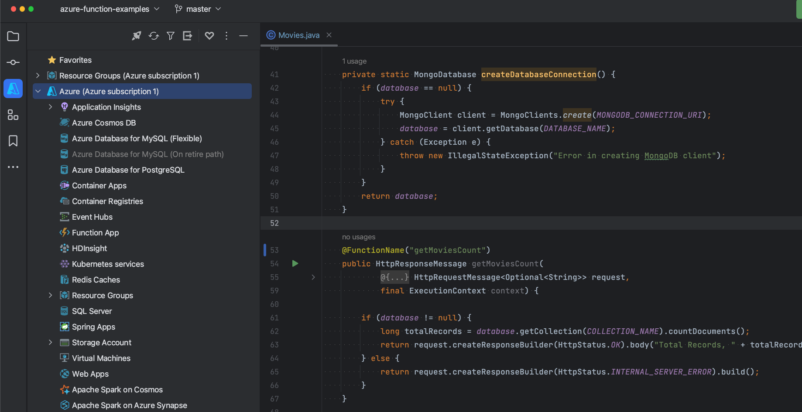Viewport: 802px width, 412px height.
Task: Expand the Application Insights node
Action: (x=51, y=107)
